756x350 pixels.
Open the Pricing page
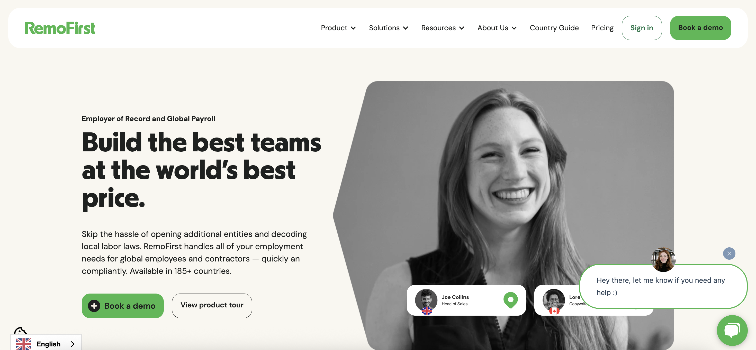click(x=602, y=28)
